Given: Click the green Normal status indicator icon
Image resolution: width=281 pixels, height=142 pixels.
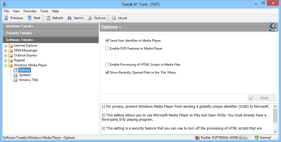Looking at the screenshot, I should pyautogui.click(x=257, y=137).
